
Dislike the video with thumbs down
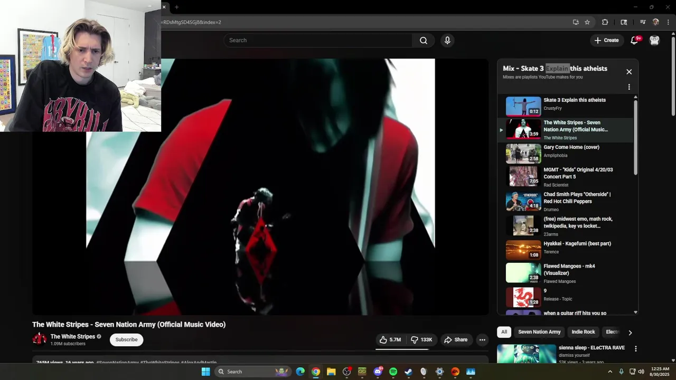tap(421, 340)
